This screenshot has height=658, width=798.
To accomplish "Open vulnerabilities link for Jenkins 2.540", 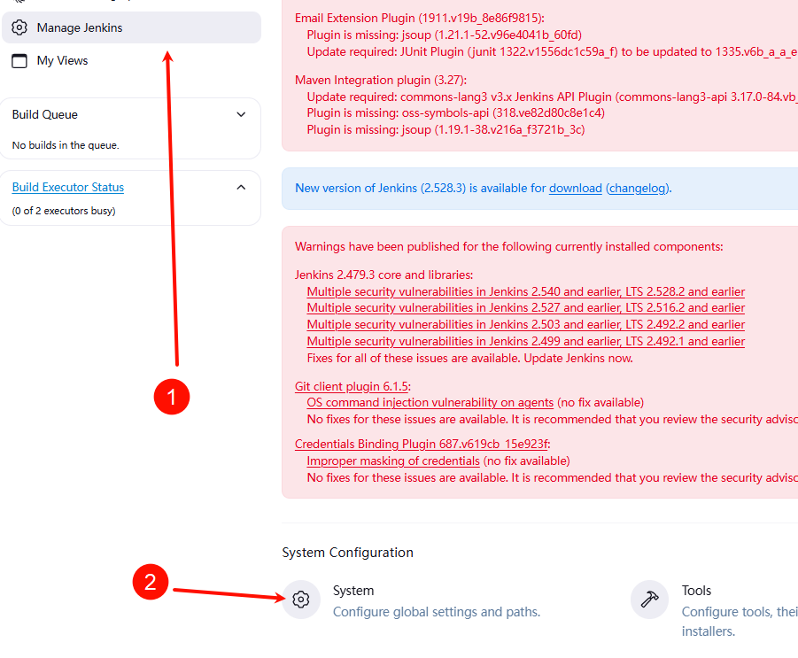I will pyautogui.click(x=526, y=291).
